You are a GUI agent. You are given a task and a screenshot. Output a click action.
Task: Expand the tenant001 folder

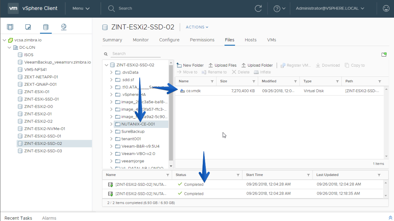111,139
